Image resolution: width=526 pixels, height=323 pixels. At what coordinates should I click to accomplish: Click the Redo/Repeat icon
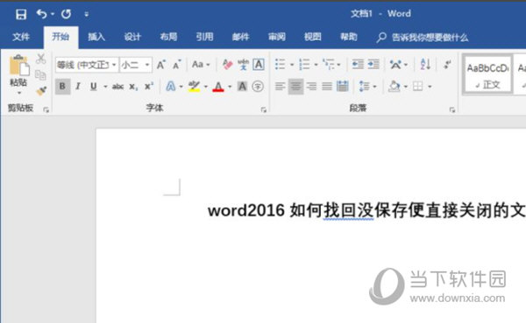pos(66,14)
